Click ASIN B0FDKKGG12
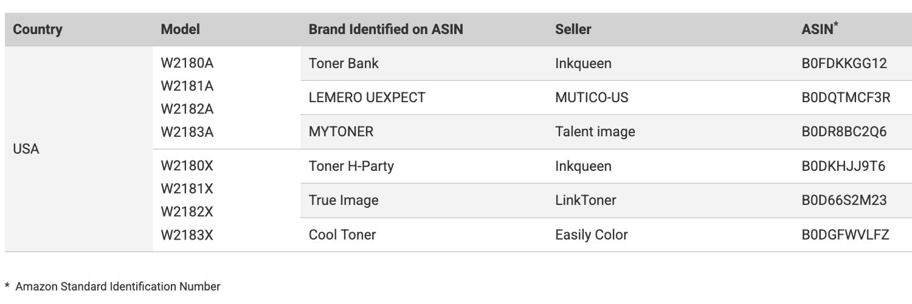The image size is (912, 304). (844, 63)
